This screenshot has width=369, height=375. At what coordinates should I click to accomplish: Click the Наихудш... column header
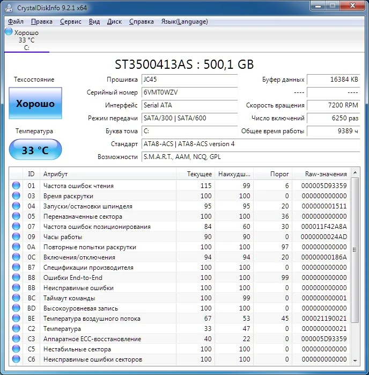(x=234, y=174)
